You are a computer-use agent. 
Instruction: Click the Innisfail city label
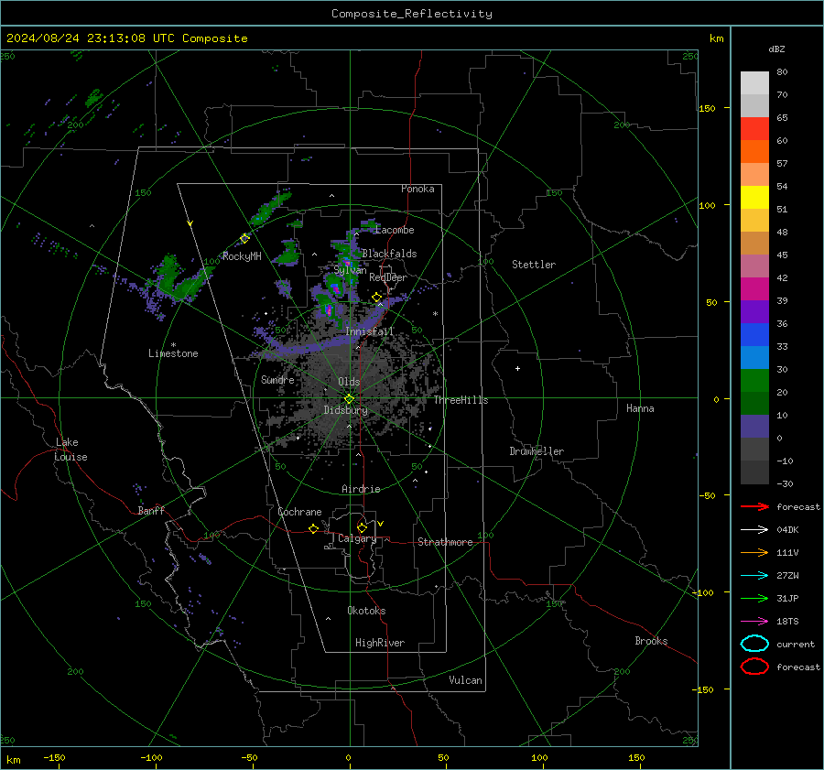click(370, 331)
